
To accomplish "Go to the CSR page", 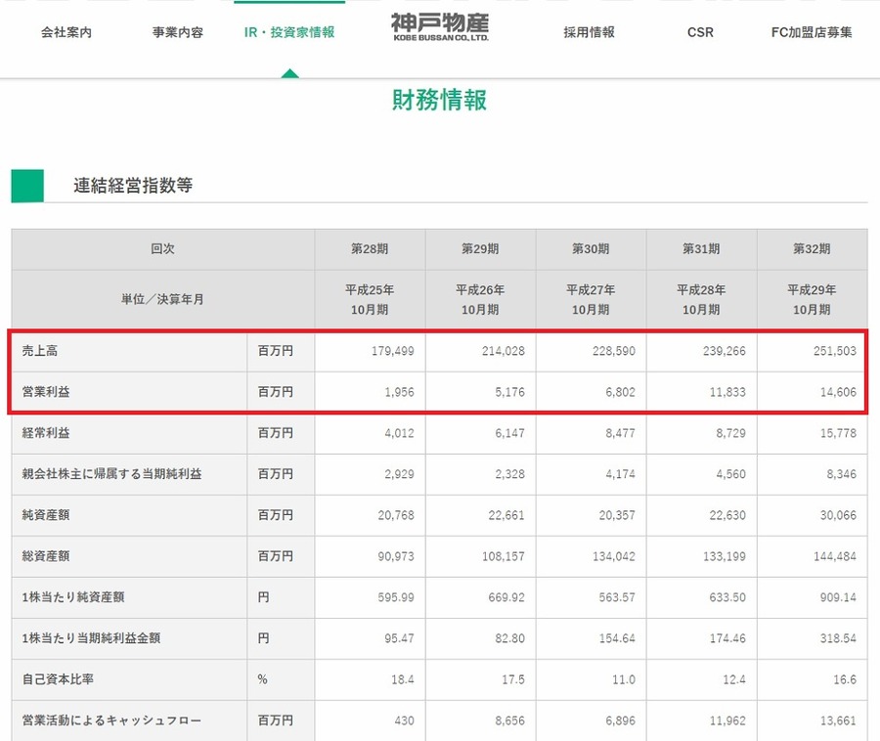I will pos(700,32).
